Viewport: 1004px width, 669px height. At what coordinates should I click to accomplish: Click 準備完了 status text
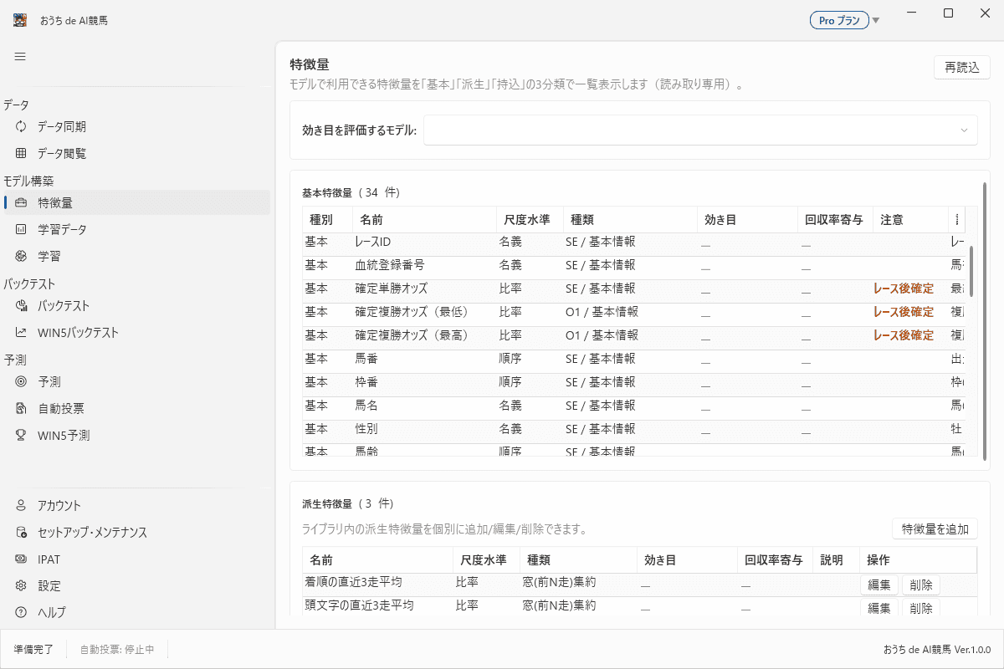(x=33, y=649)
